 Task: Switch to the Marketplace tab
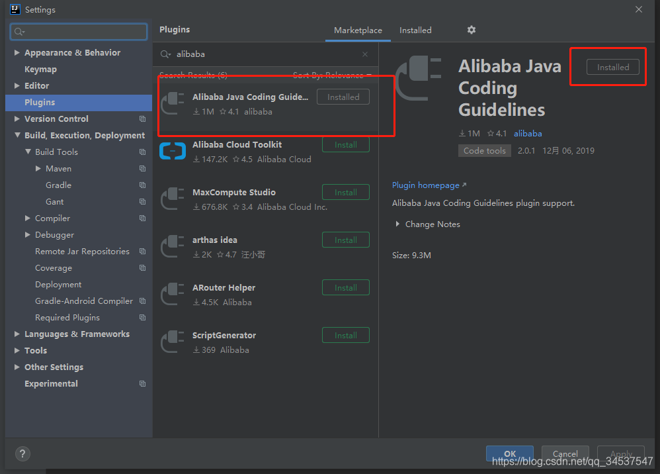pos(358,30)
